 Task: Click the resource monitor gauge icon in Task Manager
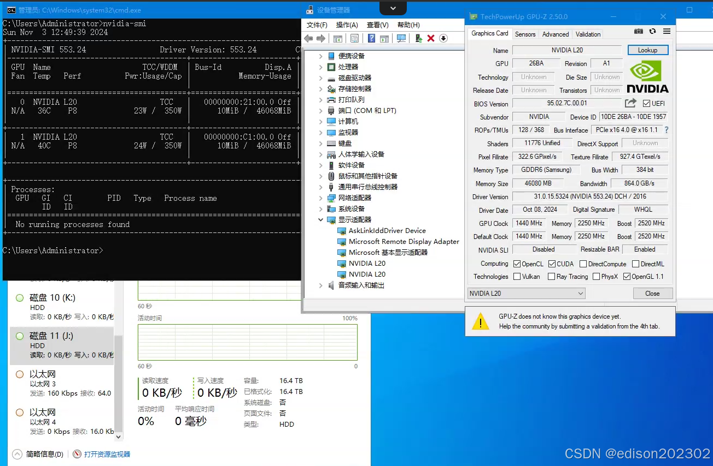(x=77, y=454)
